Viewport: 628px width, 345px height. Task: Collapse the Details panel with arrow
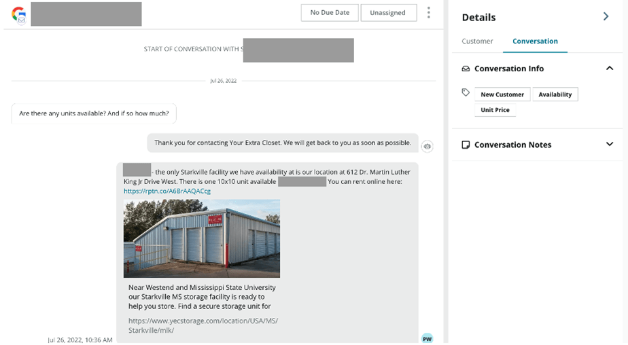(x=606, y=17)
